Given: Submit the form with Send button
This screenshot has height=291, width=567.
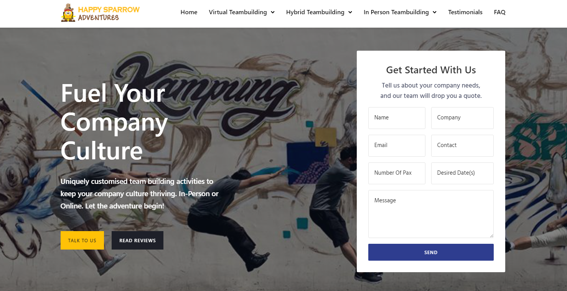Looking at the screenshot, I should coord(431,252).
